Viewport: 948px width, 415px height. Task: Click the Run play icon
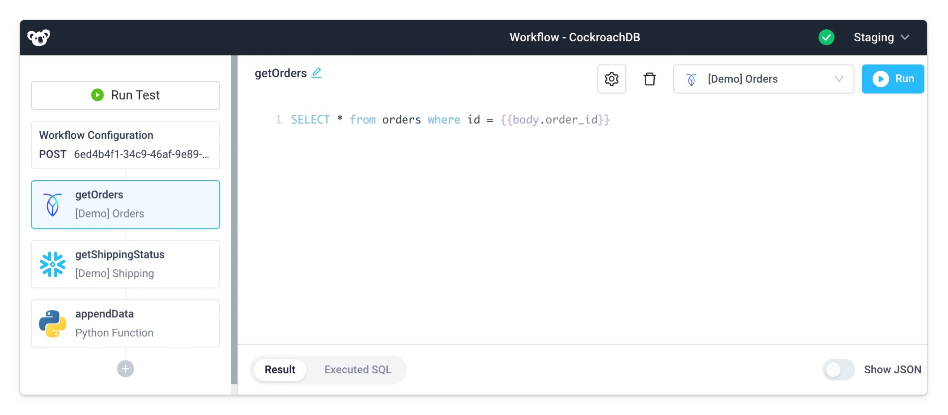click(x=881, y=79)
